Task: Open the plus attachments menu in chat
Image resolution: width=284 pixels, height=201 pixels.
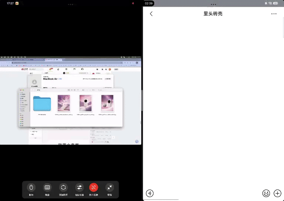Action: pyautogui.click(x=277, y=193)
